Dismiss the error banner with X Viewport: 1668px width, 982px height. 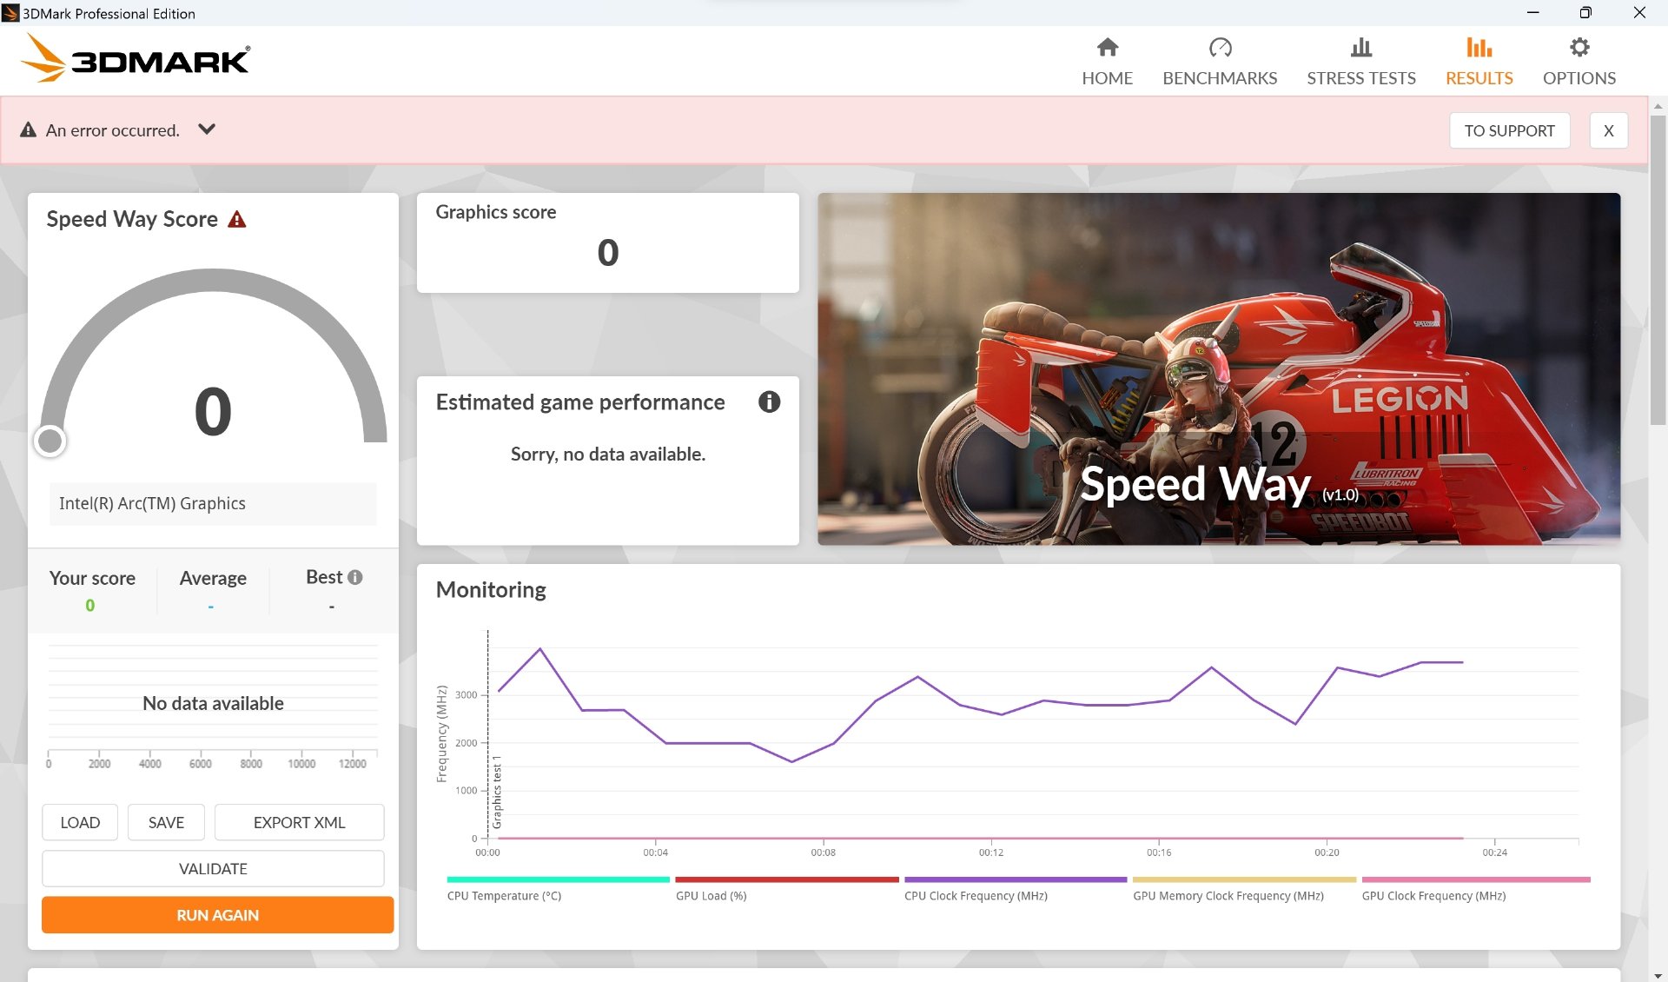1608,130
